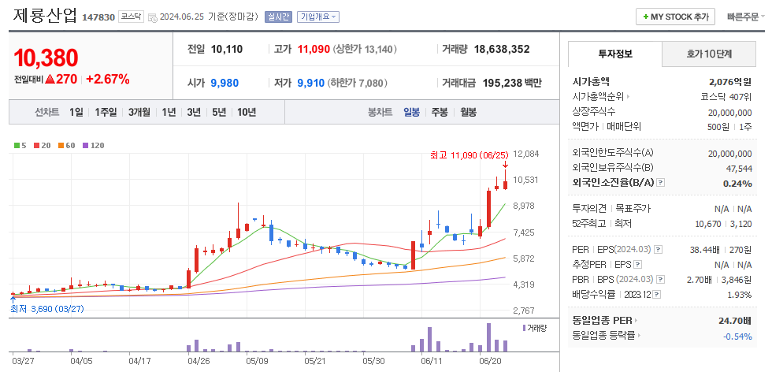Click the 52주최고 최저 values 10,670 3,120

723,224
